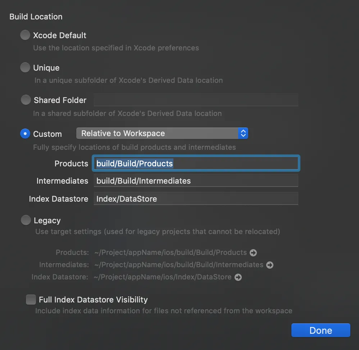Image resolution: width=359 pixels, height=350 pixels.
Task: Reveal Index Datastore path with arrow icon
Action: [238, 277]
